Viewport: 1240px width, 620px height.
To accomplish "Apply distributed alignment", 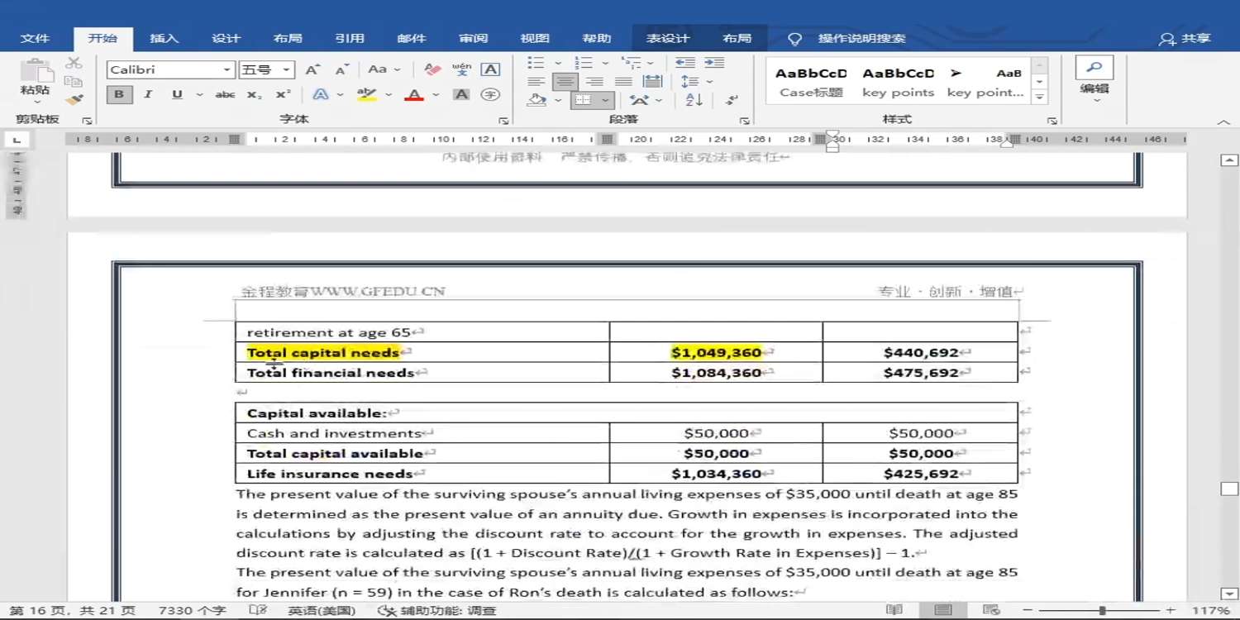I will click(x=653, y=82).
